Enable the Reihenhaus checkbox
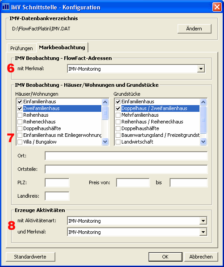 point(20,115)
